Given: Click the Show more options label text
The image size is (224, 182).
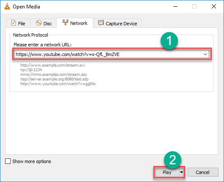Looking at the screenshot, I should 32,161.
